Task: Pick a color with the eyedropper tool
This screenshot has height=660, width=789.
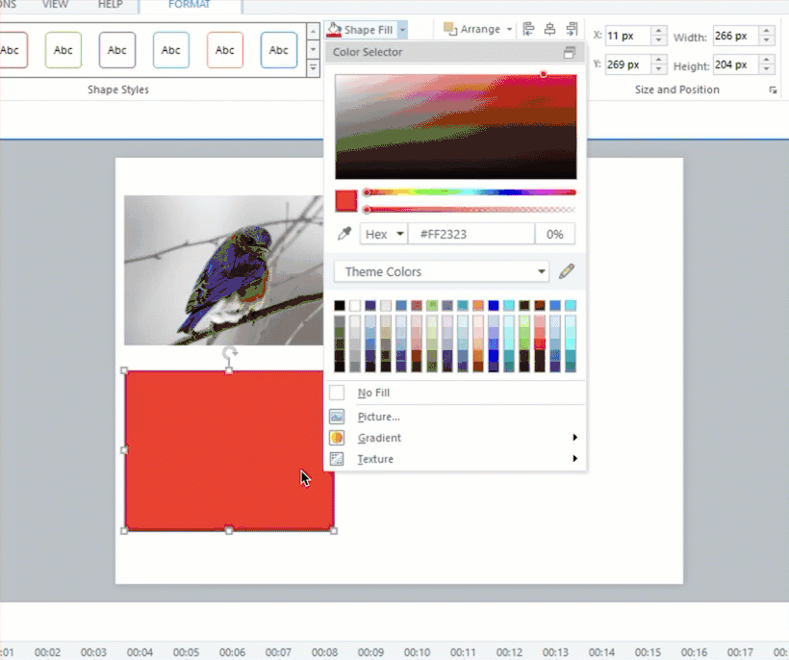Action: [344, 234]
